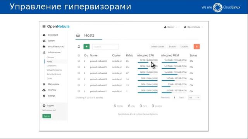248x139 pixels.
Task: Open Zones in sidebar
Action: click(49, 78)
